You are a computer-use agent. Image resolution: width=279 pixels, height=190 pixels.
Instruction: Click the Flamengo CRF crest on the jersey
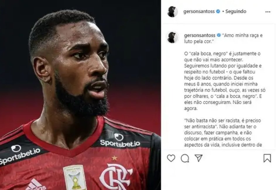tap(116, 177)
